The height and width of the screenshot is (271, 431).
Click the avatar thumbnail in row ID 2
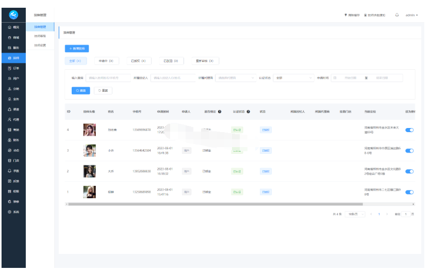(89, 171)
